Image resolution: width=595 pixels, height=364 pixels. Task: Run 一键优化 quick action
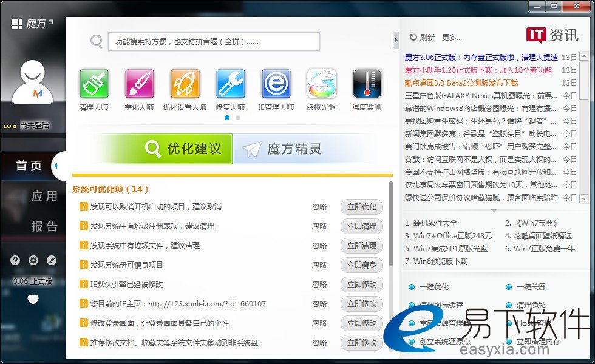[x=433, y=287]
